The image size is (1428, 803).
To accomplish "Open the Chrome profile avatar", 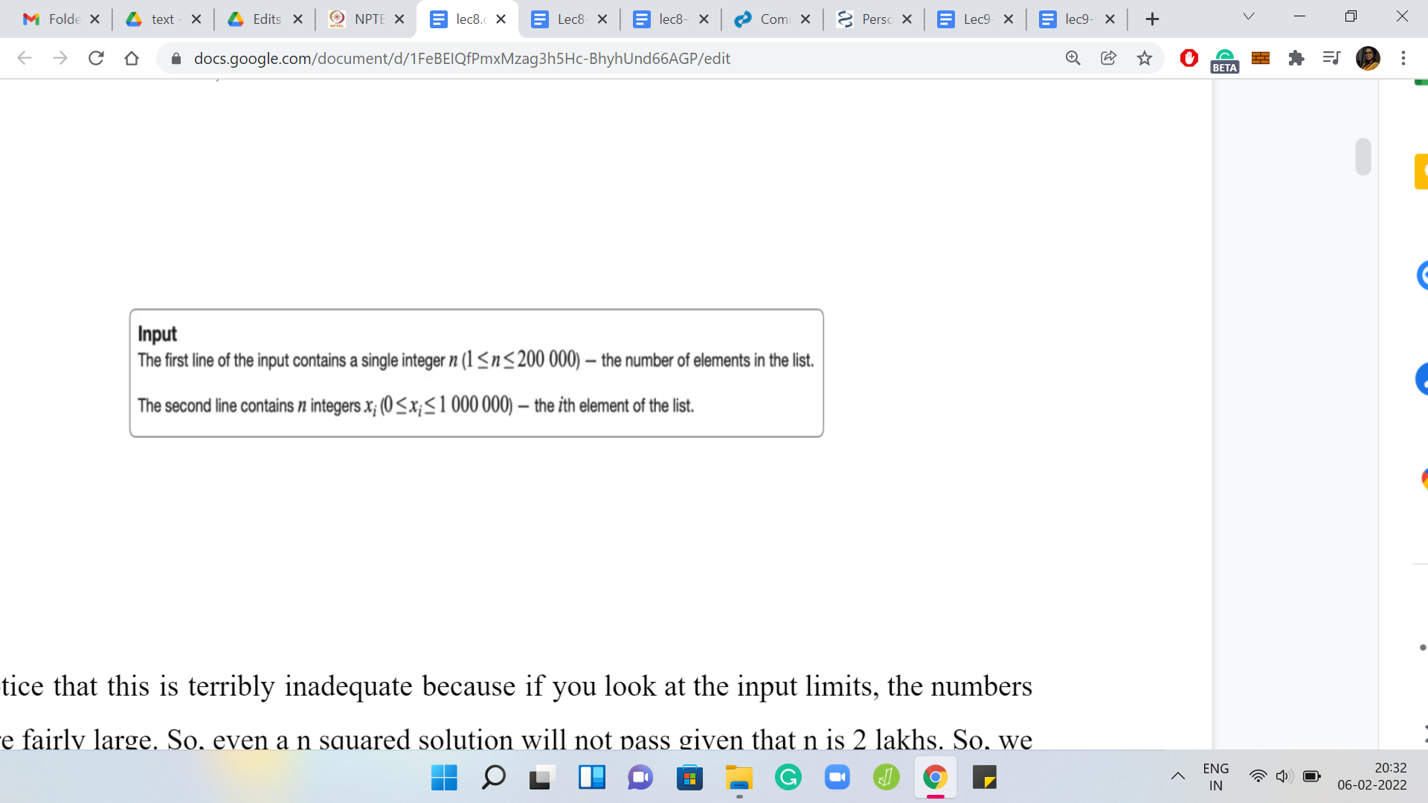I will 1368,58.
